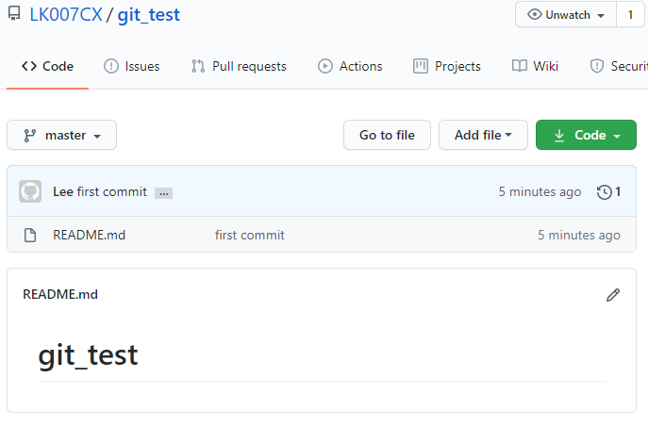Open commit history clock icon
The width and height of the screenshot is (648, 427).
tap(605, 192)
